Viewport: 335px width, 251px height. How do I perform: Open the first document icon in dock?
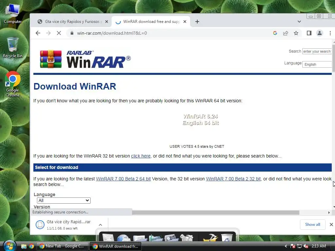click(108, 238)
